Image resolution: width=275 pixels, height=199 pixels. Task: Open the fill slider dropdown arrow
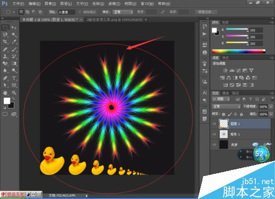click(x=271, y=115)
